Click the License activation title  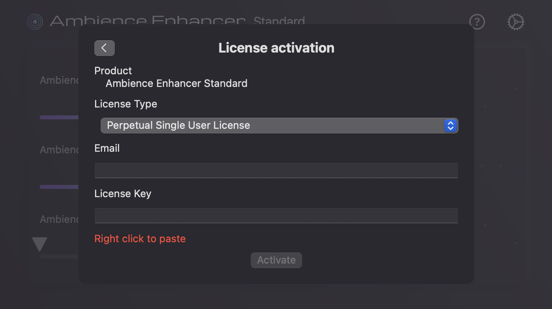[276, 47]
